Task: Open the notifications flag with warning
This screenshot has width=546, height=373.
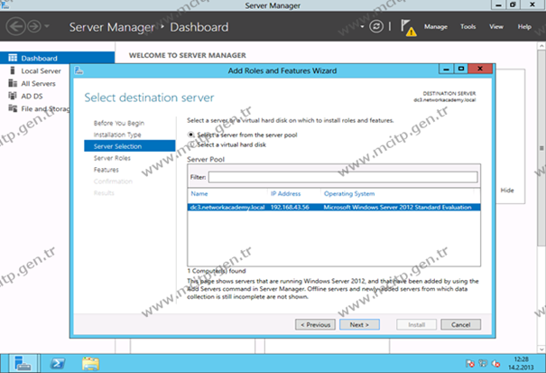Action: click(408, 27)
